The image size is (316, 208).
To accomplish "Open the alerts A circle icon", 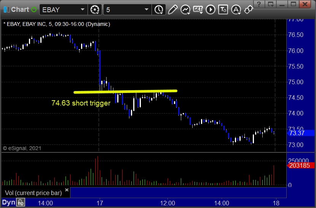I will click(236, 10).
